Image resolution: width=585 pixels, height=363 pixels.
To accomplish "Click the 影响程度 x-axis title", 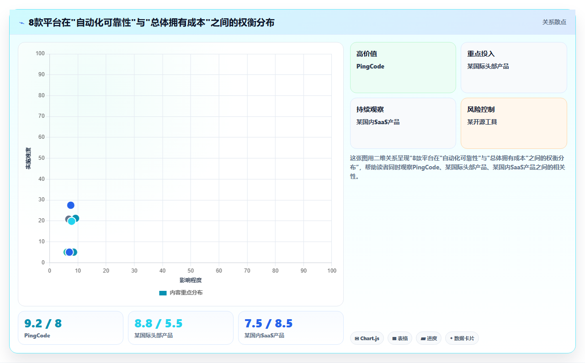I will (191, 280).
